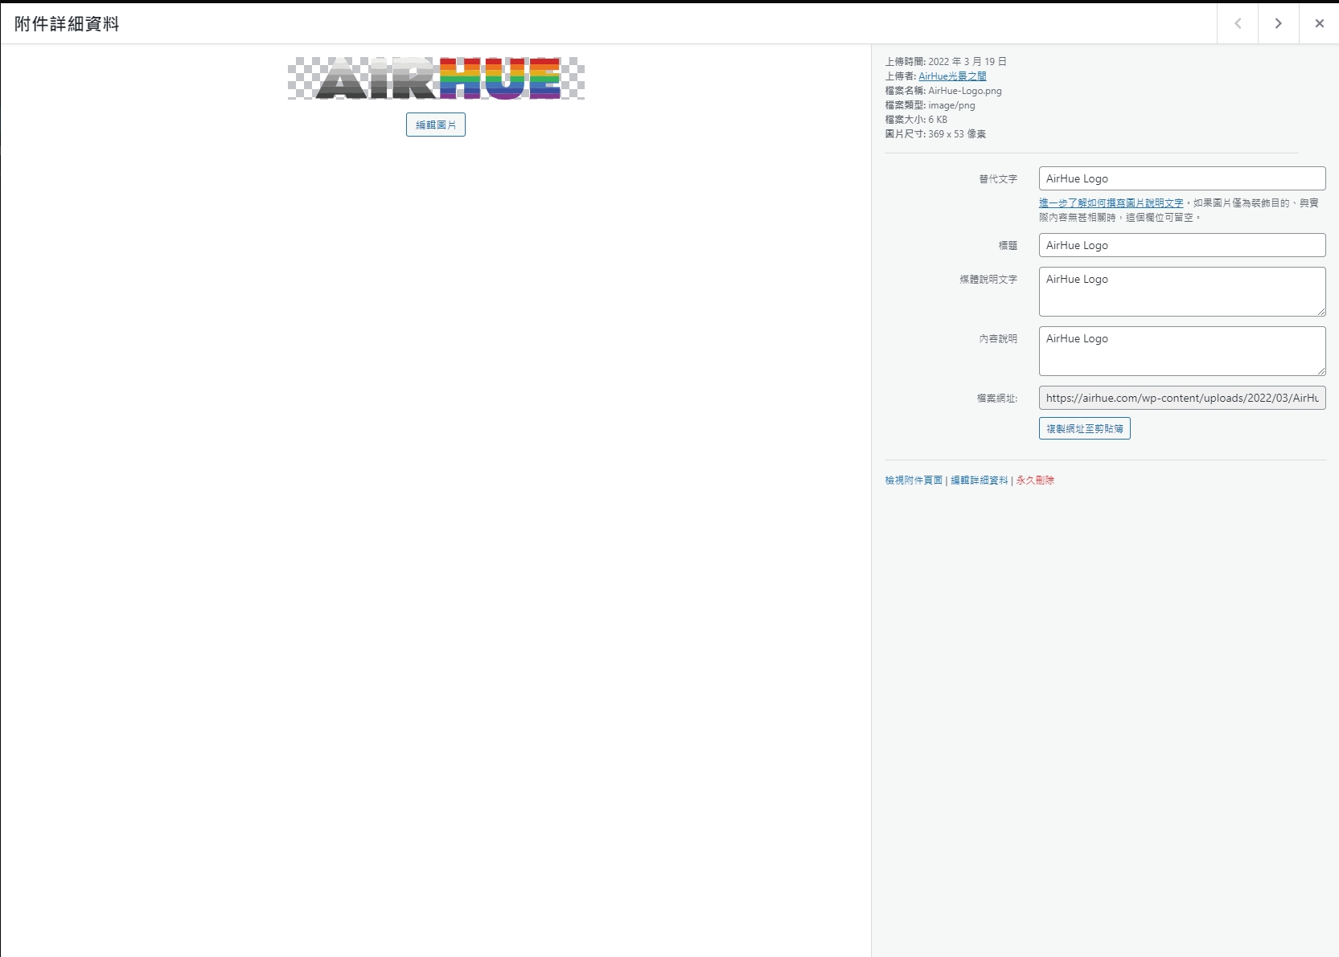Screen dimensions: 1339x957
Task: Focus the 替代文字 input field
Action: coord(1182,178)
